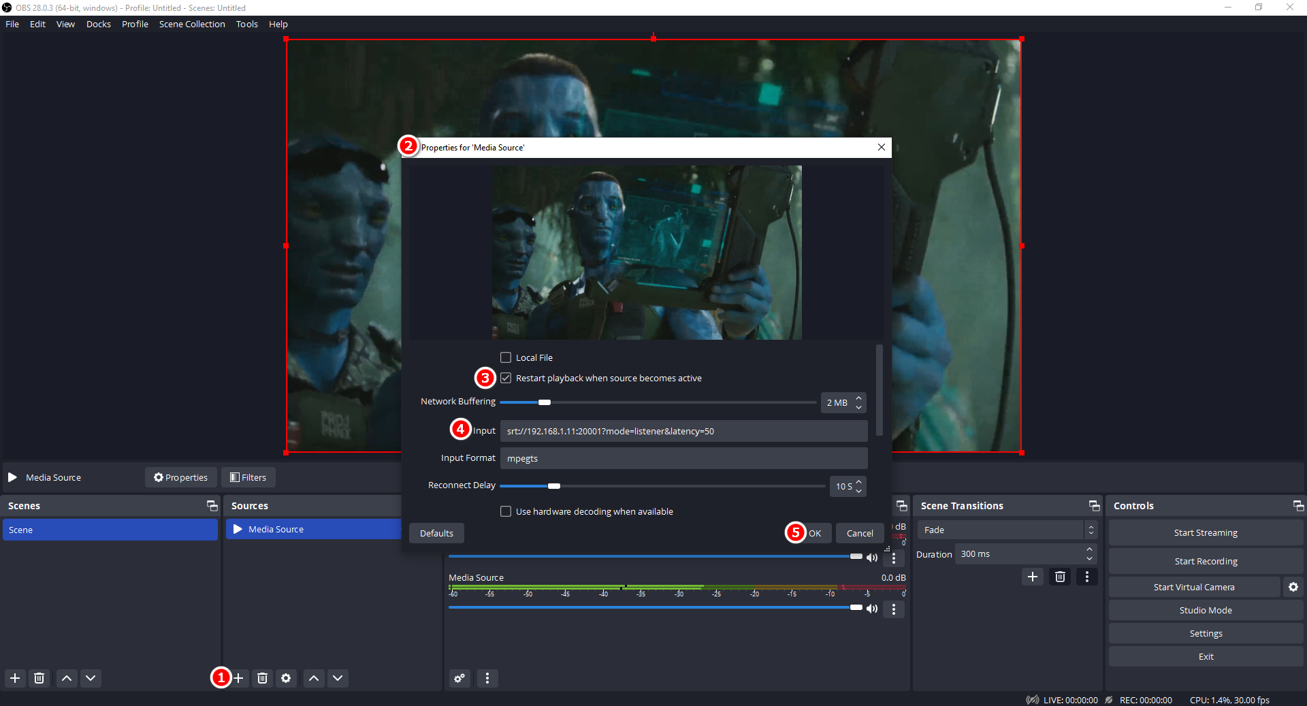This screenshot has width=1307, height=706.
Task: Open audio mixer menu three-dot icon at bottom
Action: click(x=487, y=678)
